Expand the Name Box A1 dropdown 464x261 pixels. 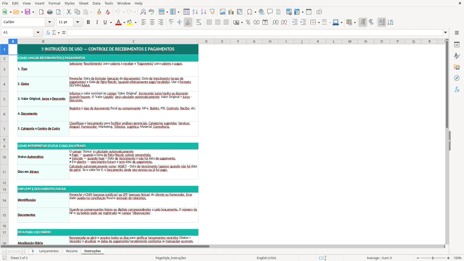[38, 32]
